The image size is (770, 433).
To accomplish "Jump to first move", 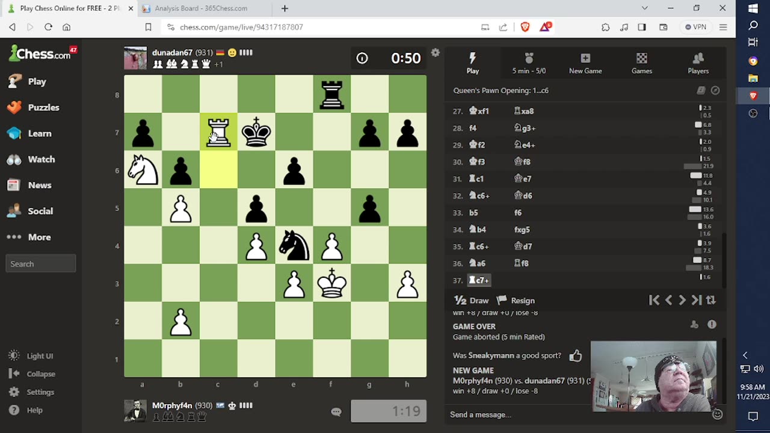I will 654,300.
